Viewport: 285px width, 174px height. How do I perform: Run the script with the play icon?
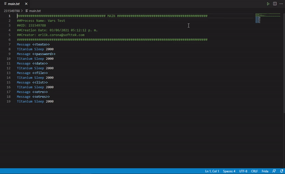pyautogui.click(x=268, y=4)
